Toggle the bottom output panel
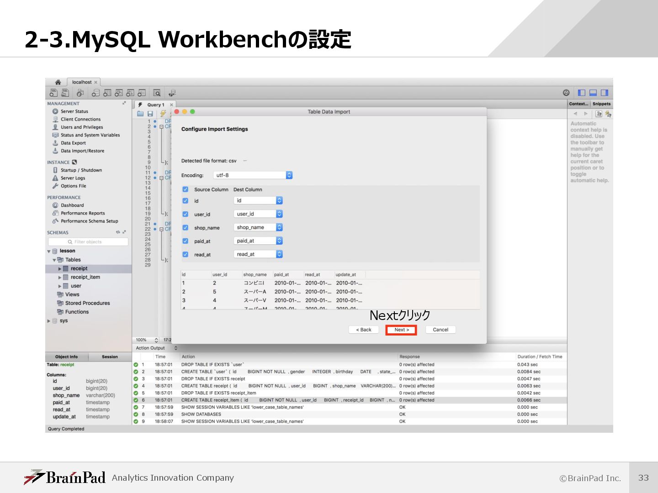Viewport: 658px width, 493px height. pyautogui.click(x=593, y=93)
